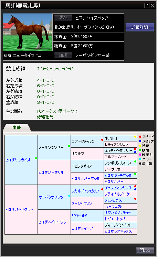Open dam link ヒロザバラサクレツ

19,209
